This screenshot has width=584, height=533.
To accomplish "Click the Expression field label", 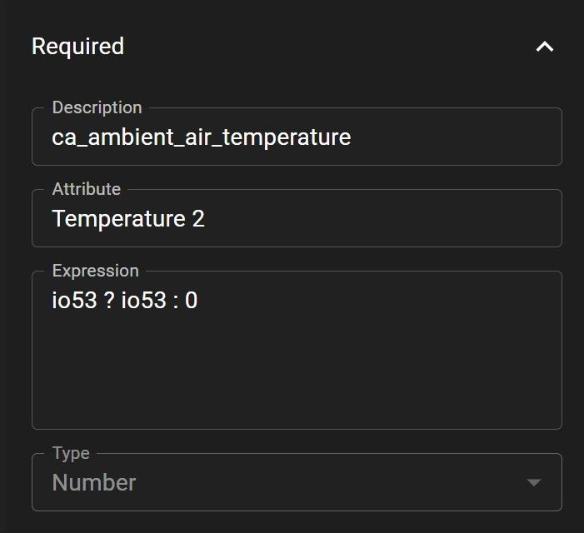I will [95, 271].
